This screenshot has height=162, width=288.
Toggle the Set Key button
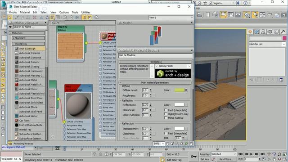pyautogui.click(x=204, y=159)
